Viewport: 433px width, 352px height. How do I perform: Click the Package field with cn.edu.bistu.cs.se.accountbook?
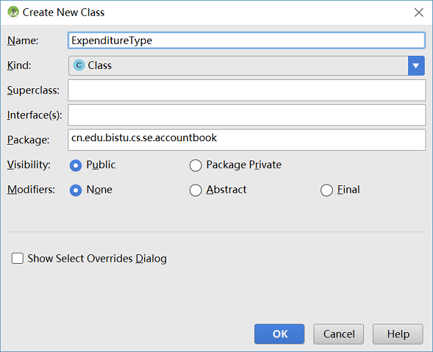247,140
